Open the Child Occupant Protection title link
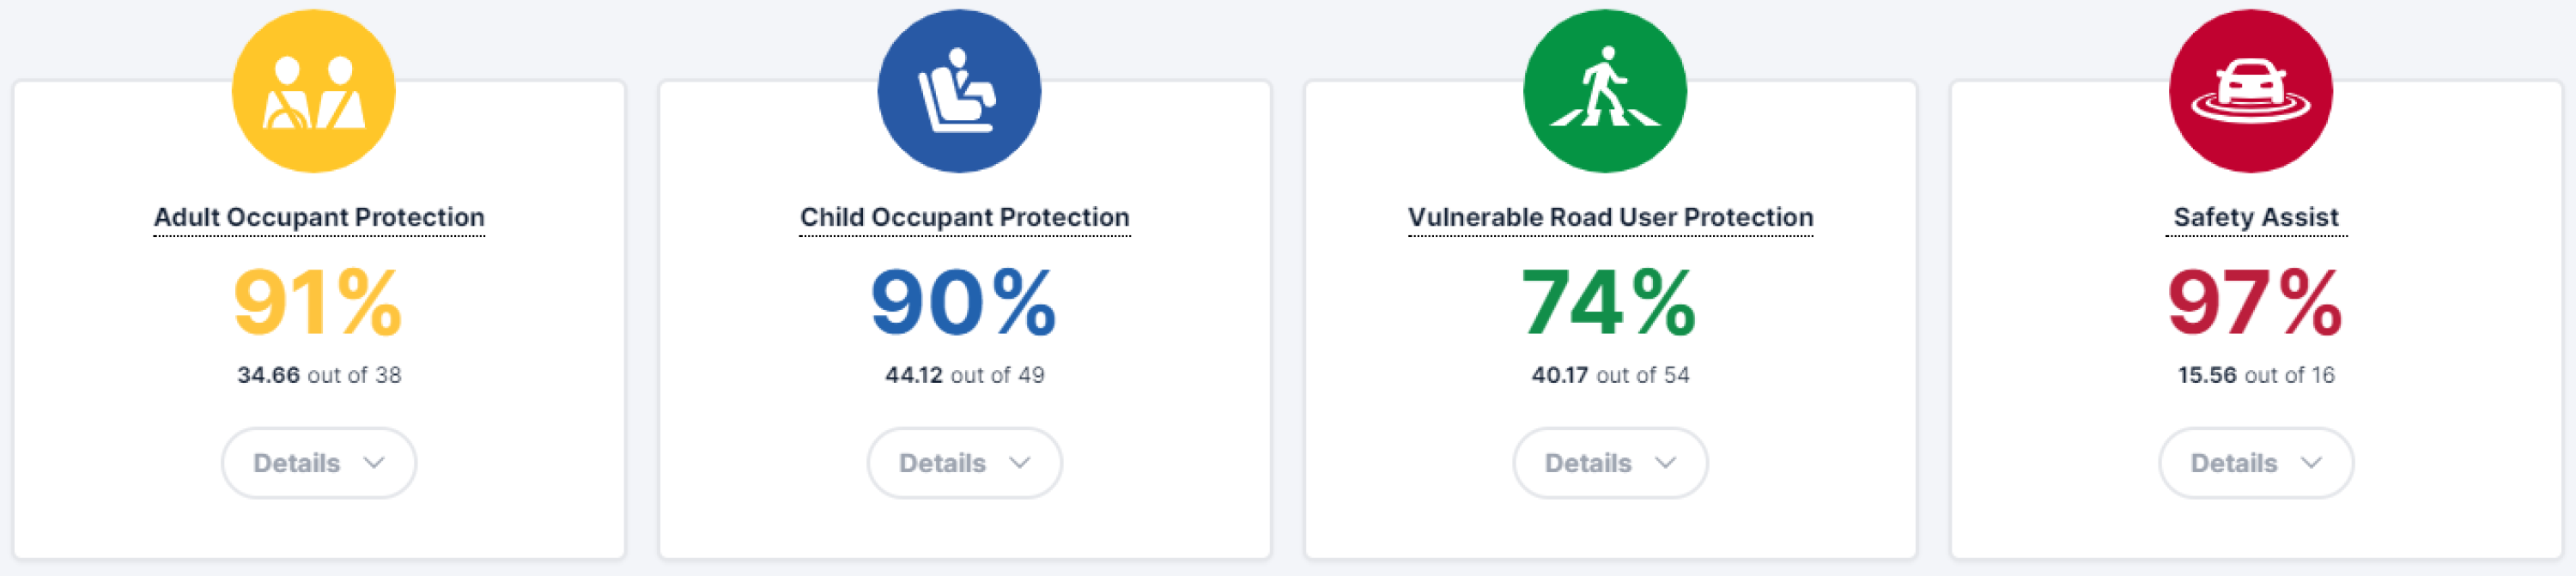 click(965, 217)
